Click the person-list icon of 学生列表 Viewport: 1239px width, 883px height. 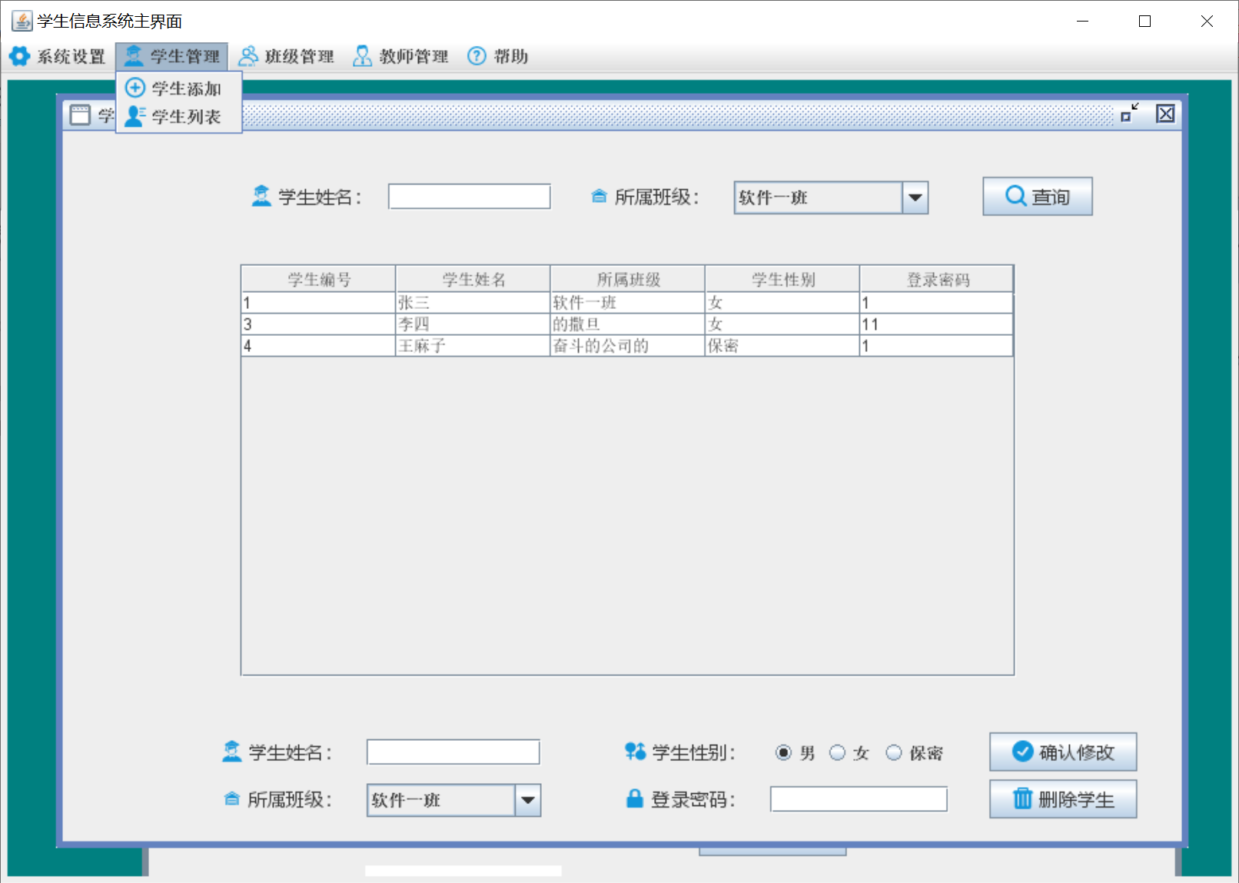coord(135,116)
